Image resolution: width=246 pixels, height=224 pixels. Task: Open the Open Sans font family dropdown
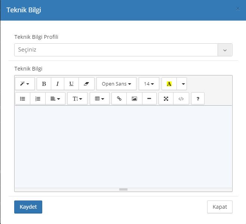click(x=116, y=84)
